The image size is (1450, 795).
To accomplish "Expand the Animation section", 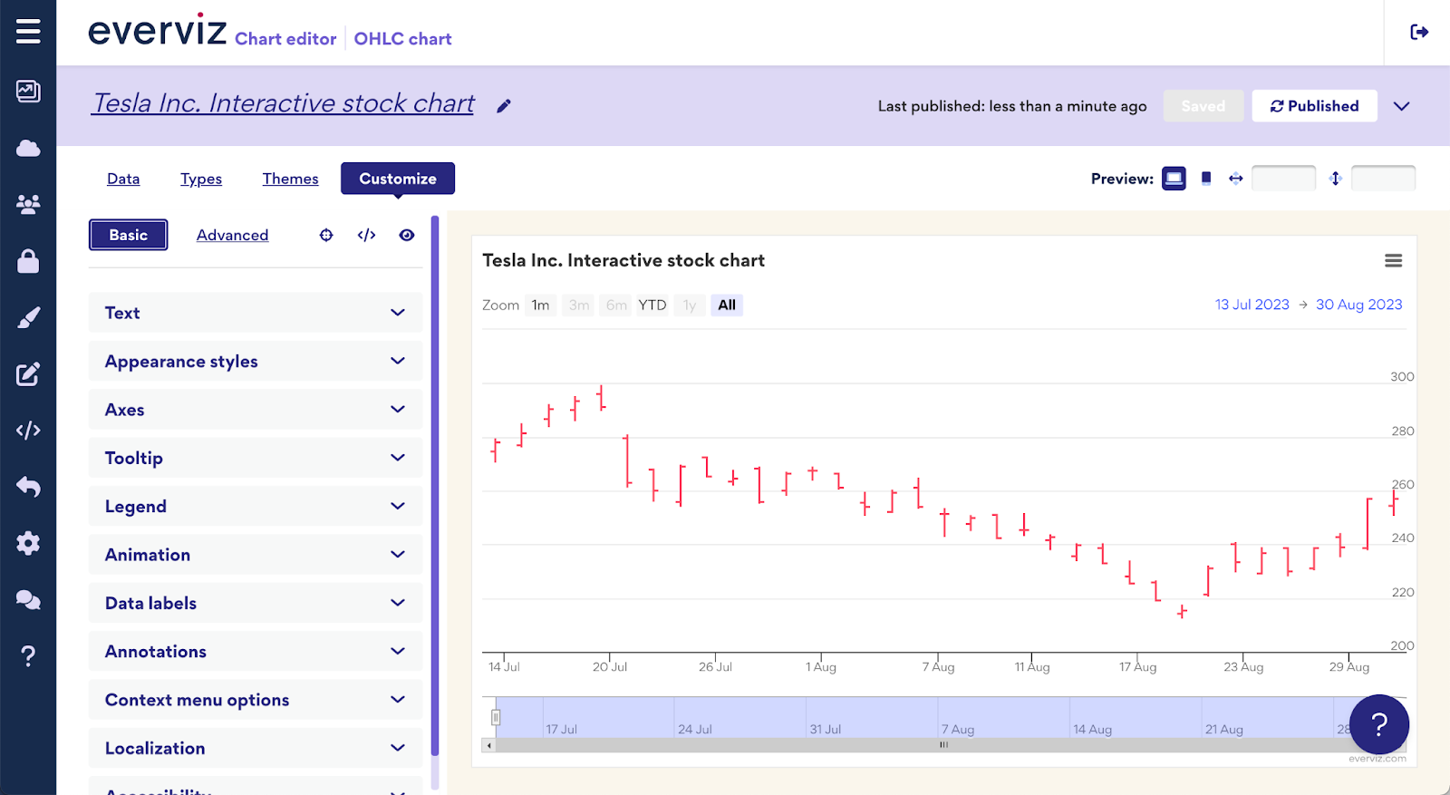I will tap(256, 555).
